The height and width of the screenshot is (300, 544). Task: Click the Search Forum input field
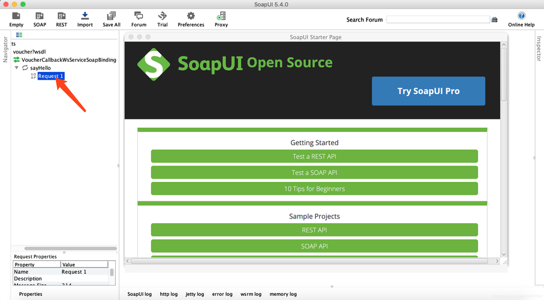tap(438, 20)
